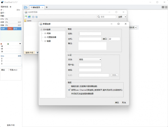This screenshot has width=168, height=127.
Task: Click 本机 latency link
Action: point(20,56)
